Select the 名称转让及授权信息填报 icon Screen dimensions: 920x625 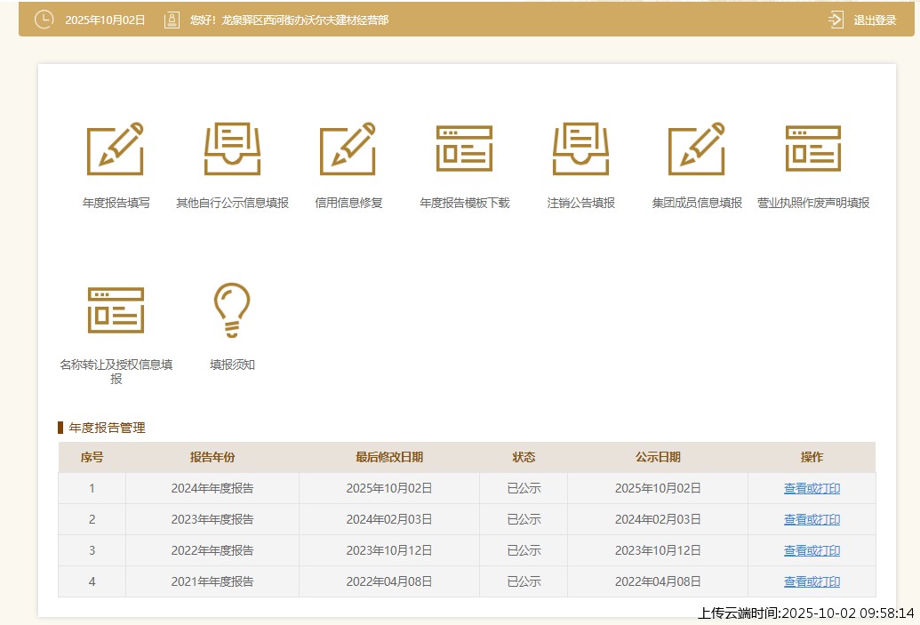(116, 310)
